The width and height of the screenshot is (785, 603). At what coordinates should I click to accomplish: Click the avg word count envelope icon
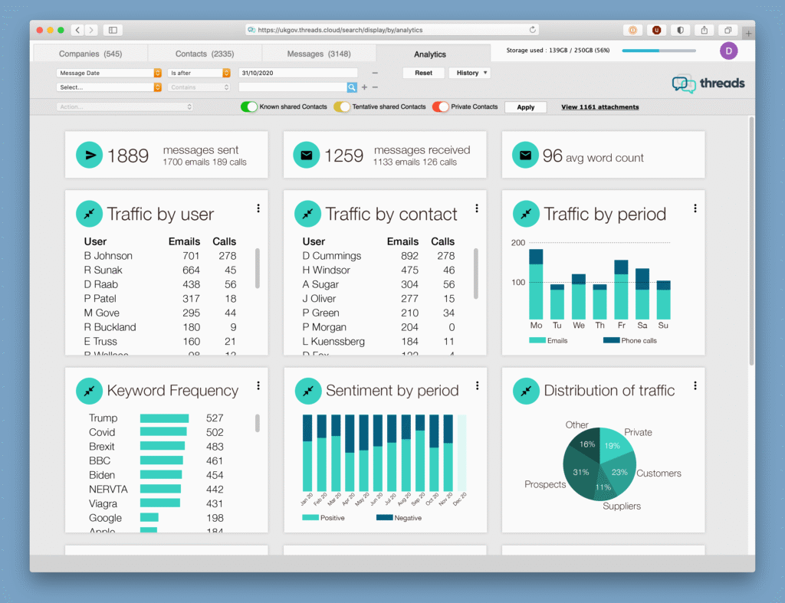pos(525,154)
